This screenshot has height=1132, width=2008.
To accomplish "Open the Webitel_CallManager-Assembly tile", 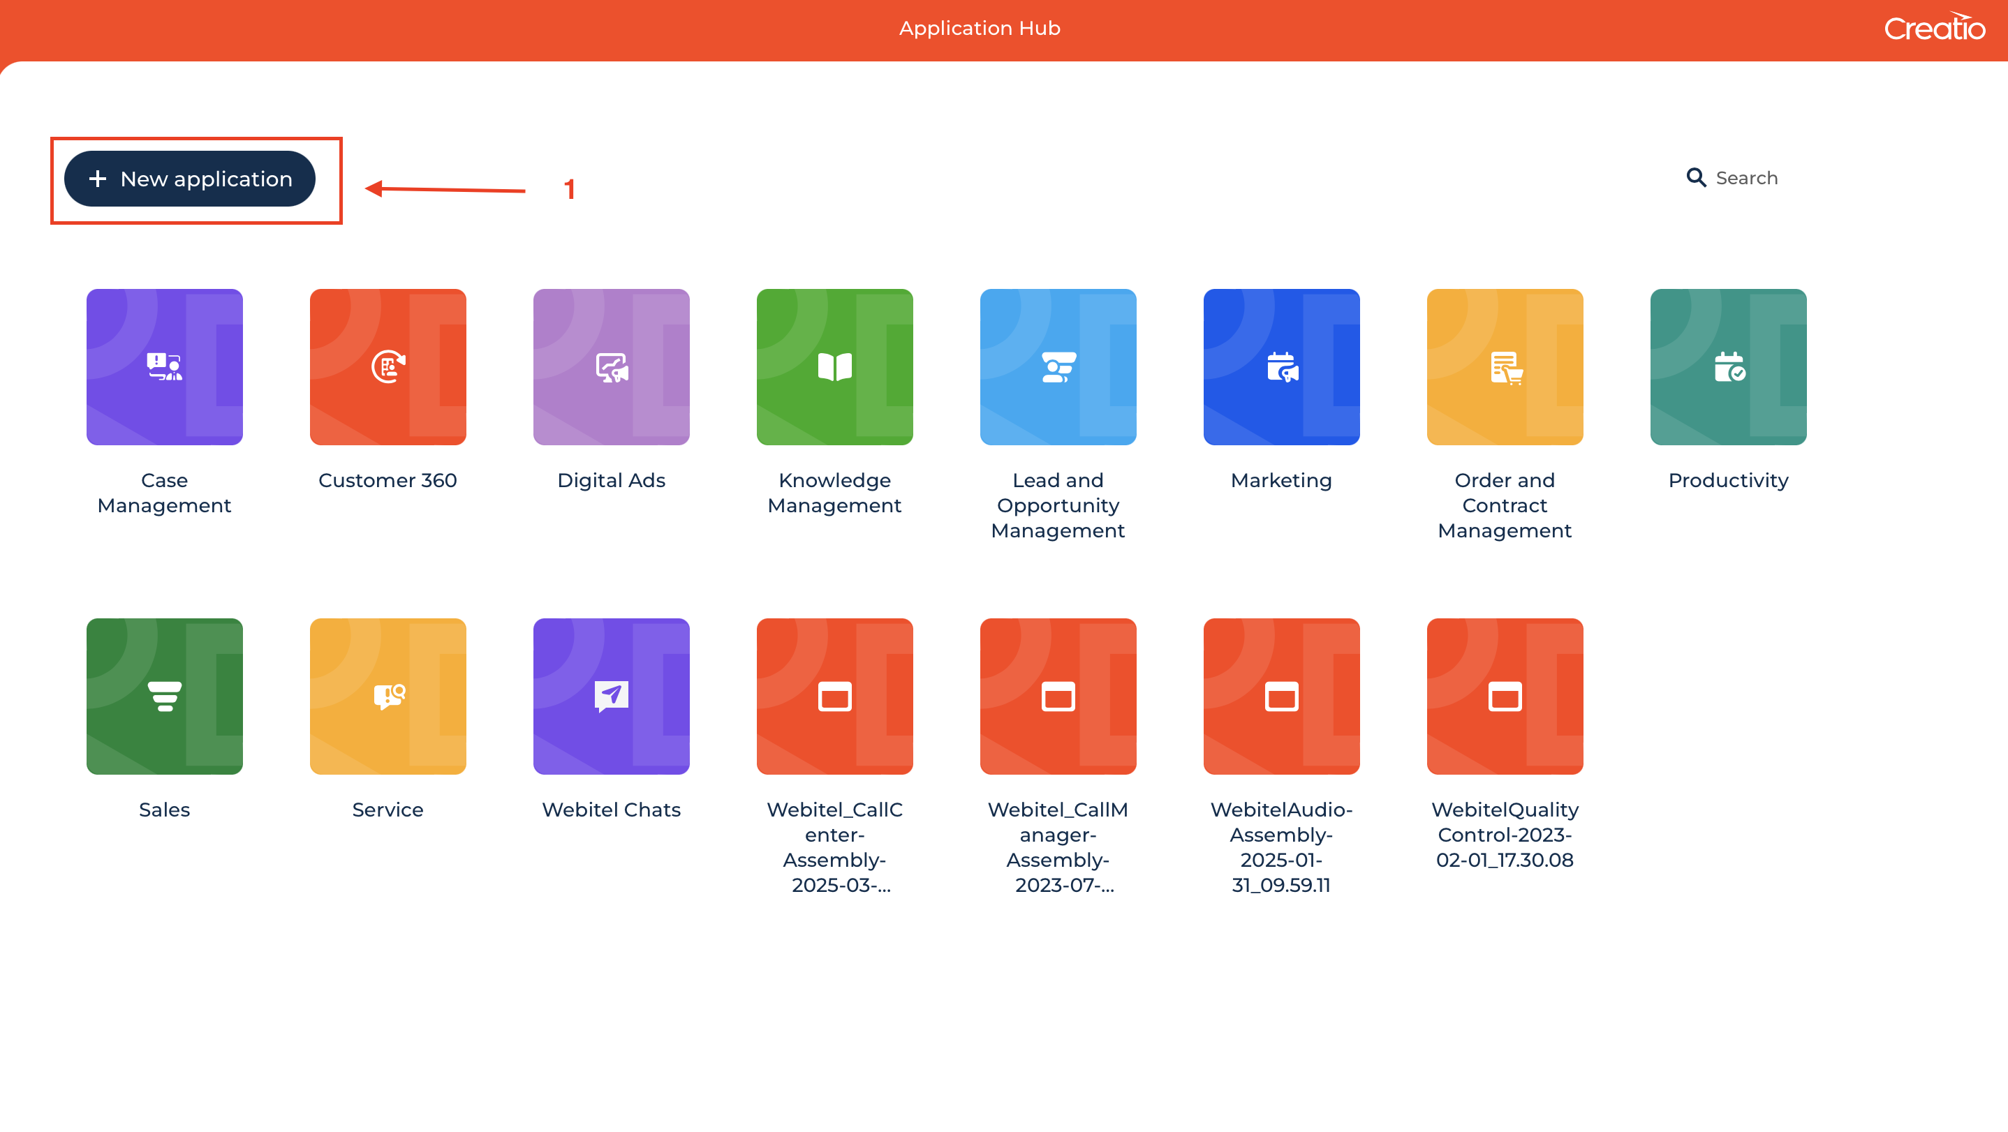I will point(1058,697).
